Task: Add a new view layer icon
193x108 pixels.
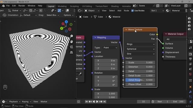Action: pos(186,6)
